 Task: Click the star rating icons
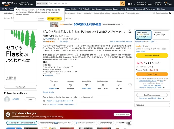[50, 42]
